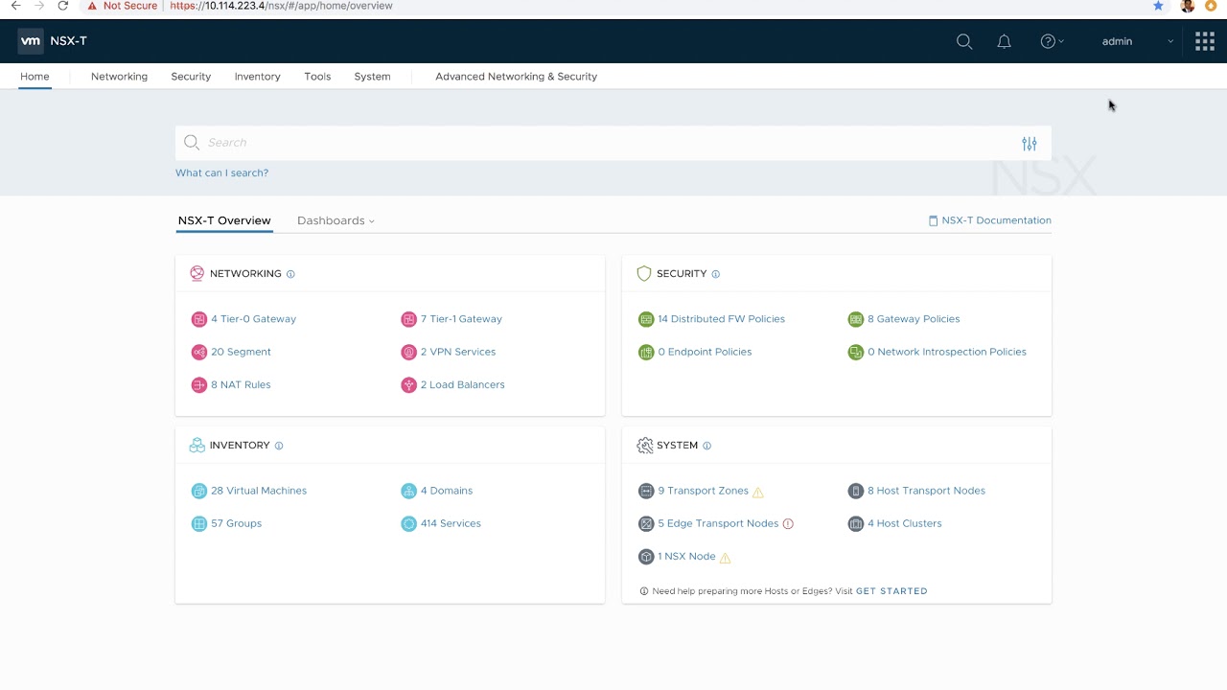Click the Domains icon
Screen dimensions: 1227x690
pos(409,491)
